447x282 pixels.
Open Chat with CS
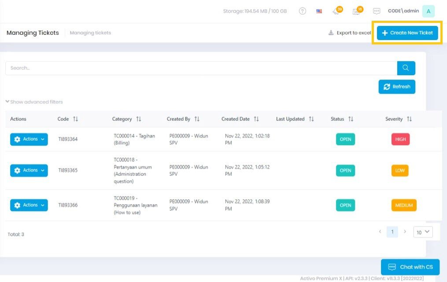coord(410,267)
